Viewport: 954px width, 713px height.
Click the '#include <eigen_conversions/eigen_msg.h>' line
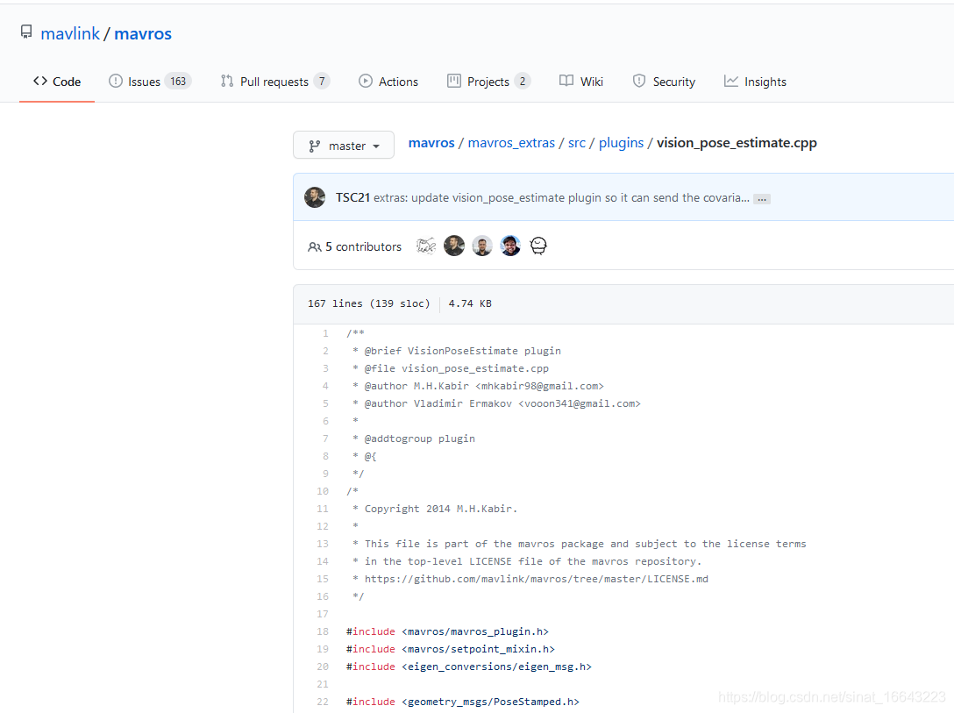coord(469,667)
